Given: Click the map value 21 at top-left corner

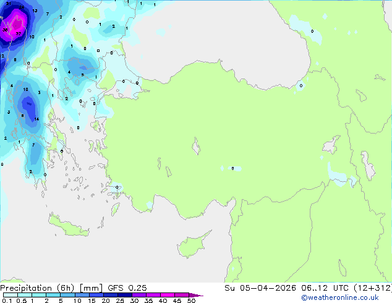Looking at the screenshot, I should pyautogui.click(x=9, y=4).
